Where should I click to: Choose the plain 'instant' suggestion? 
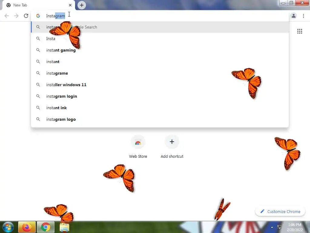point(160,62)
